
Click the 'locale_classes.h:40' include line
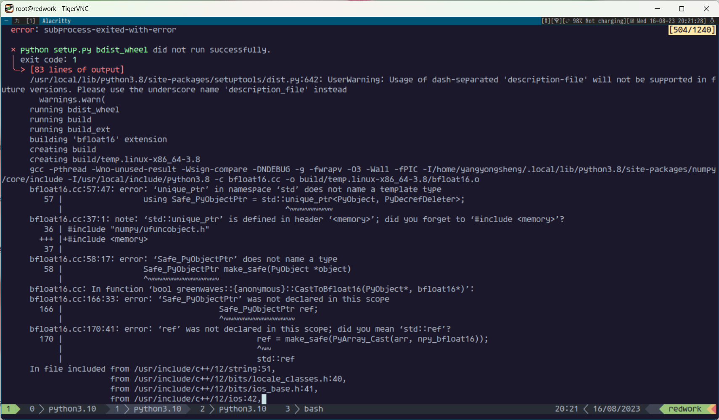228,379
